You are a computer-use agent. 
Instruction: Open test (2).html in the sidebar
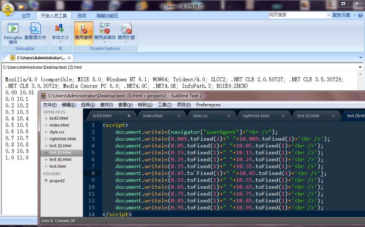tap(60, 146)
